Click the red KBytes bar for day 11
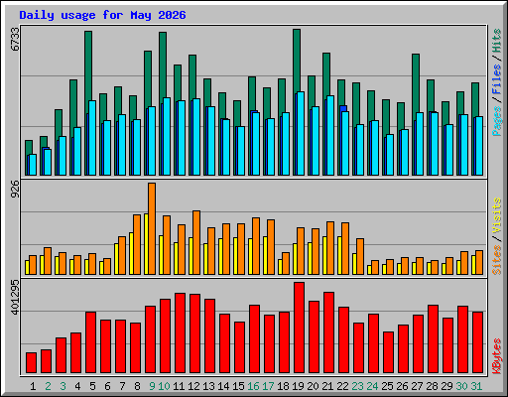508x397 pixels. (x=180, y=332)
